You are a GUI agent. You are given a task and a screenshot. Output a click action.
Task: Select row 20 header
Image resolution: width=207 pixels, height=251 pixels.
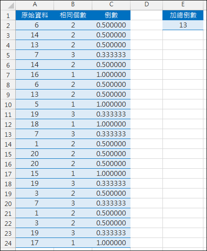(x=8, y=203)
